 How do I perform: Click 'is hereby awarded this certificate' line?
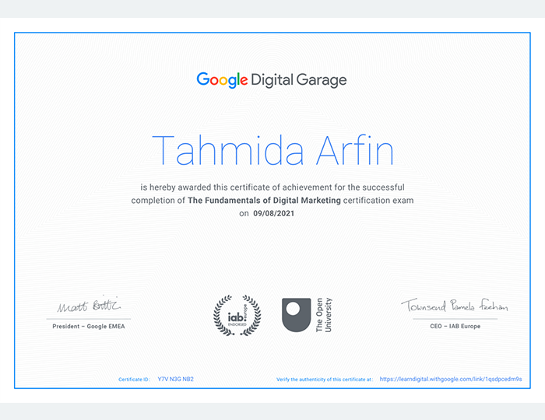pos(272,187)
